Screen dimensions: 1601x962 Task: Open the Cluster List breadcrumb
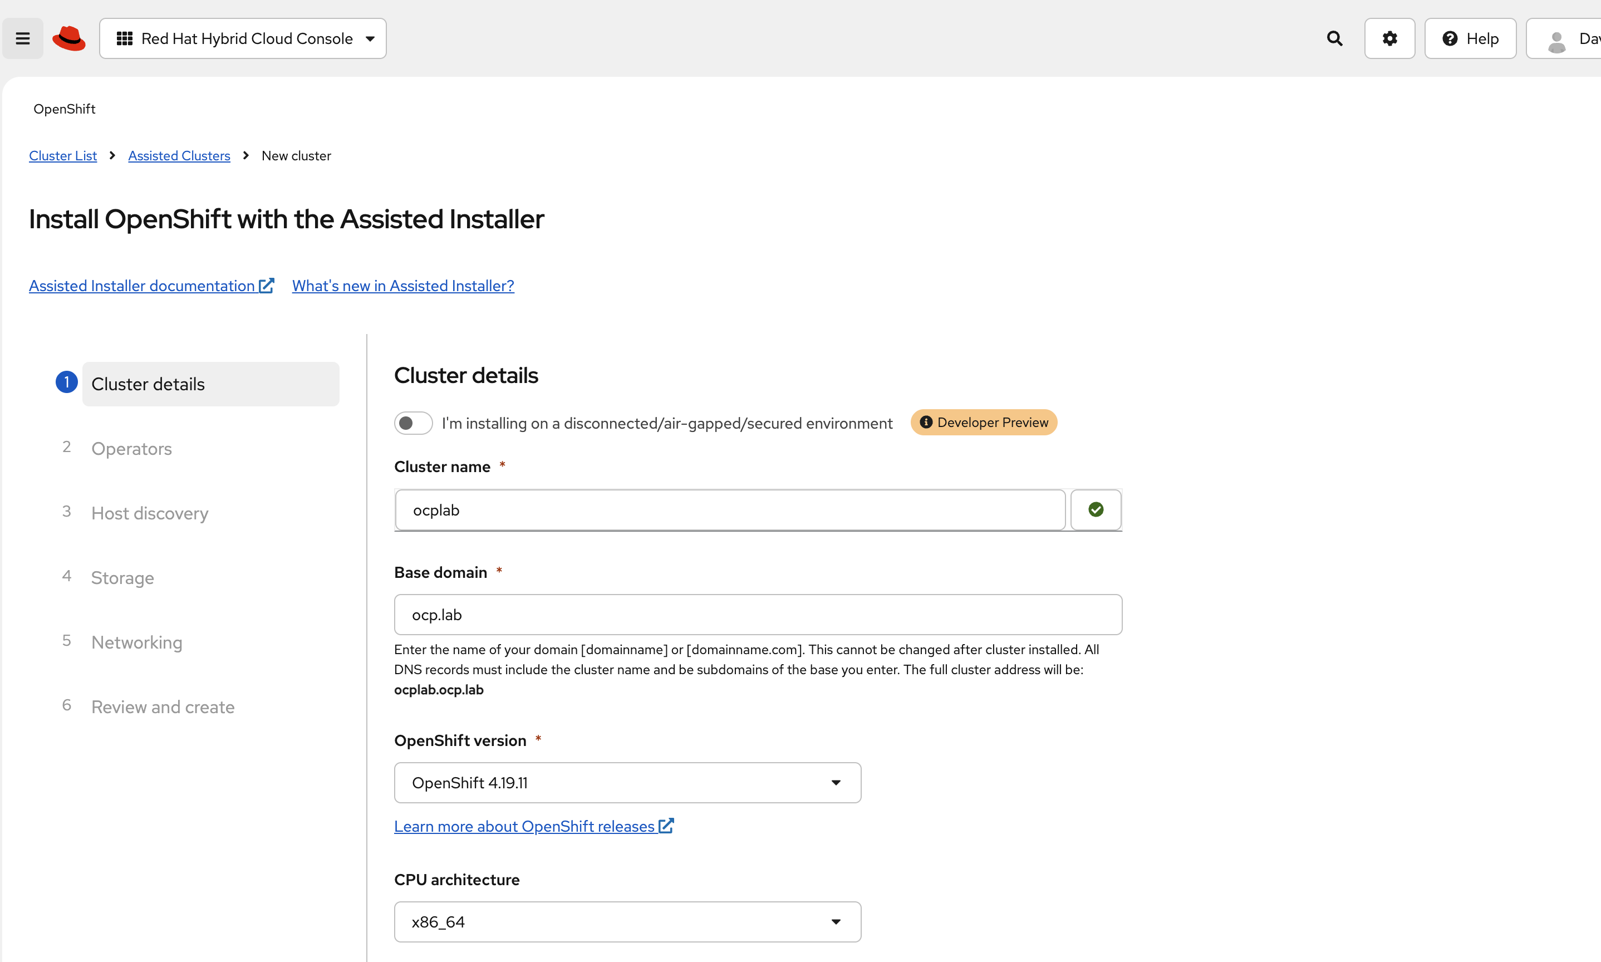point(62,155)
